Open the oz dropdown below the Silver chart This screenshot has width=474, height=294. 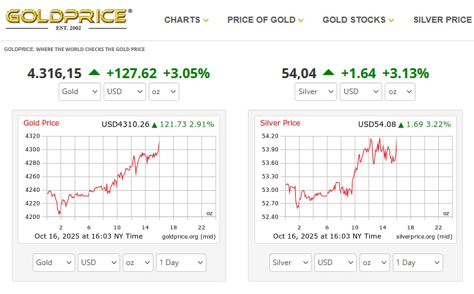tap(374, 263)
